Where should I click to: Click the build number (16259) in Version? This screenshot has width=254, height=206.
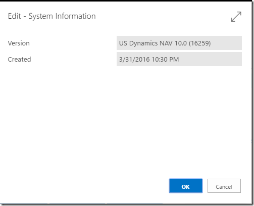click(x=199, y=43)
